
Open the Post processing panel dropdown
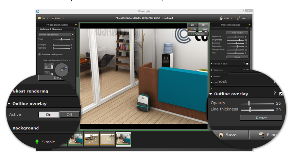click(250, 25)
